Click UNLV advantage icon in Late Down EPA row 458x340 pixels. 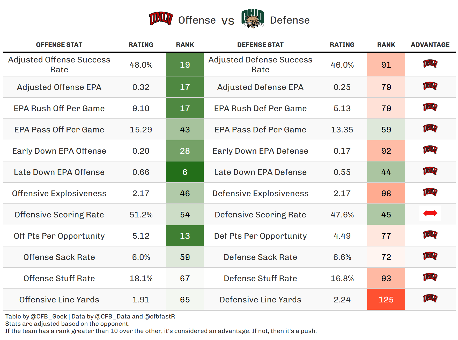[x=430, y=171]
